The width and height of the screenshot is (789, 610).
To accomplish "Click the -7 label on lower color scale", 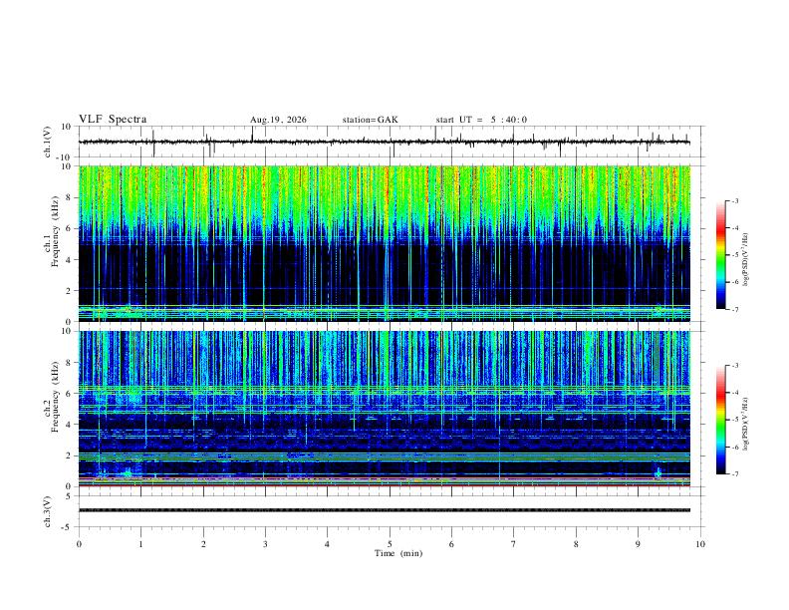I will pyautogui.click(x=734, y=474).
